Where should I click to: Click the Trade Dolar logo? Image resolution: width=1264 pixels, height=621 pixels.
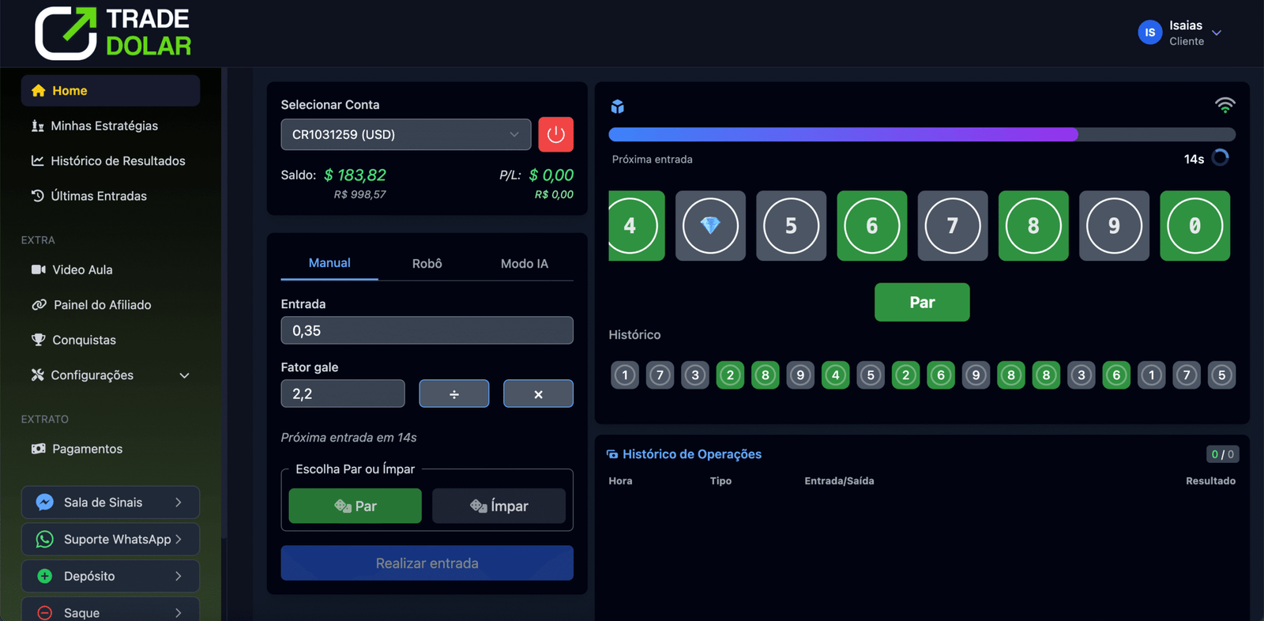(113, 33)
